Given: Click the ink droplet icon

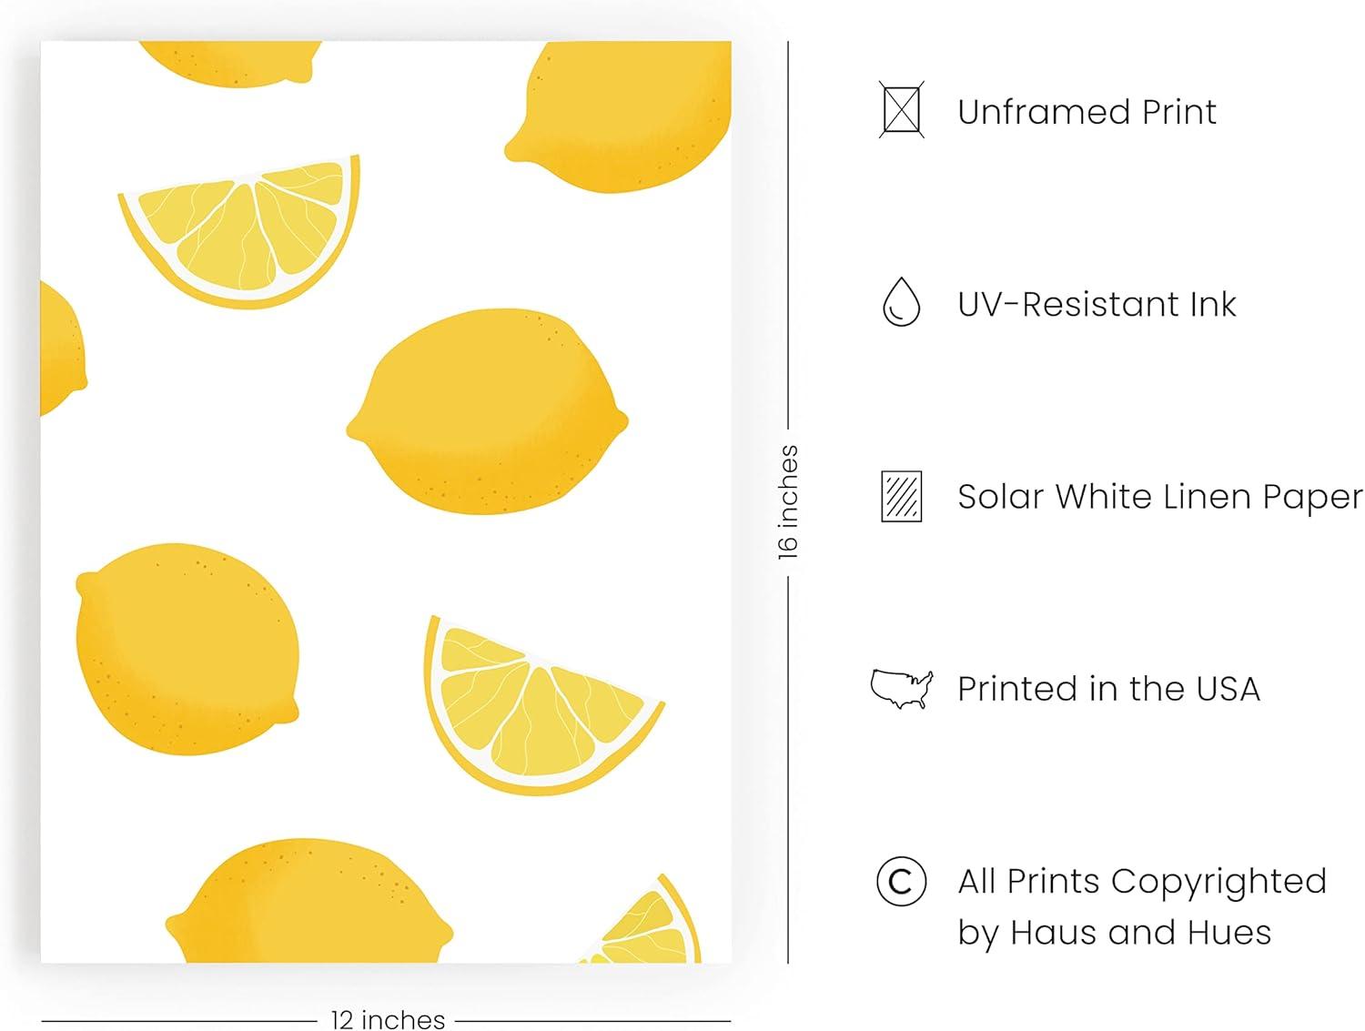Looking at the screenshot, I should [x=901, y=302].
